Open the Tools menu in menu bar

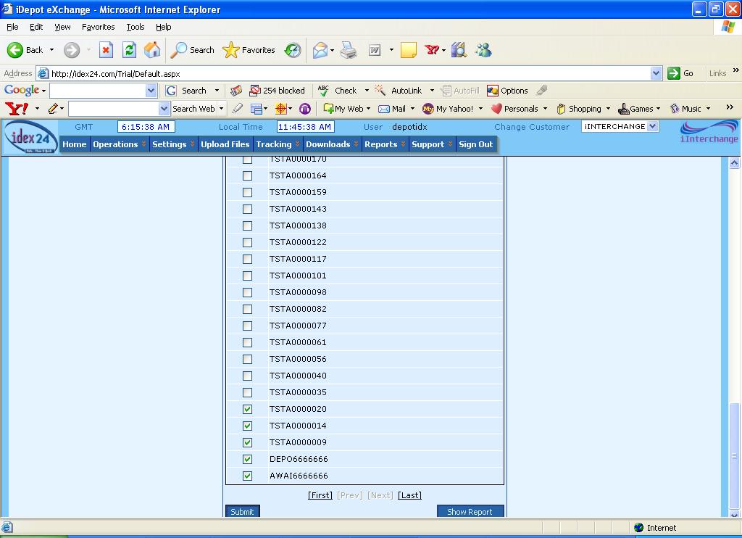(x=136, y=27)
